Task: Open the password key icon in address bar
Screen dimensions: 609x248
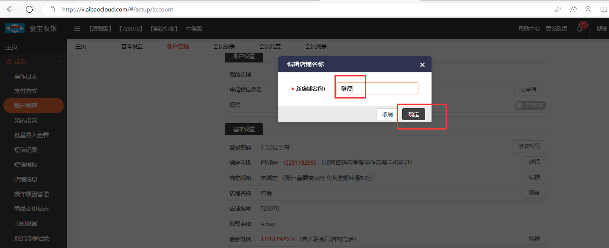Action: (558, 9)
